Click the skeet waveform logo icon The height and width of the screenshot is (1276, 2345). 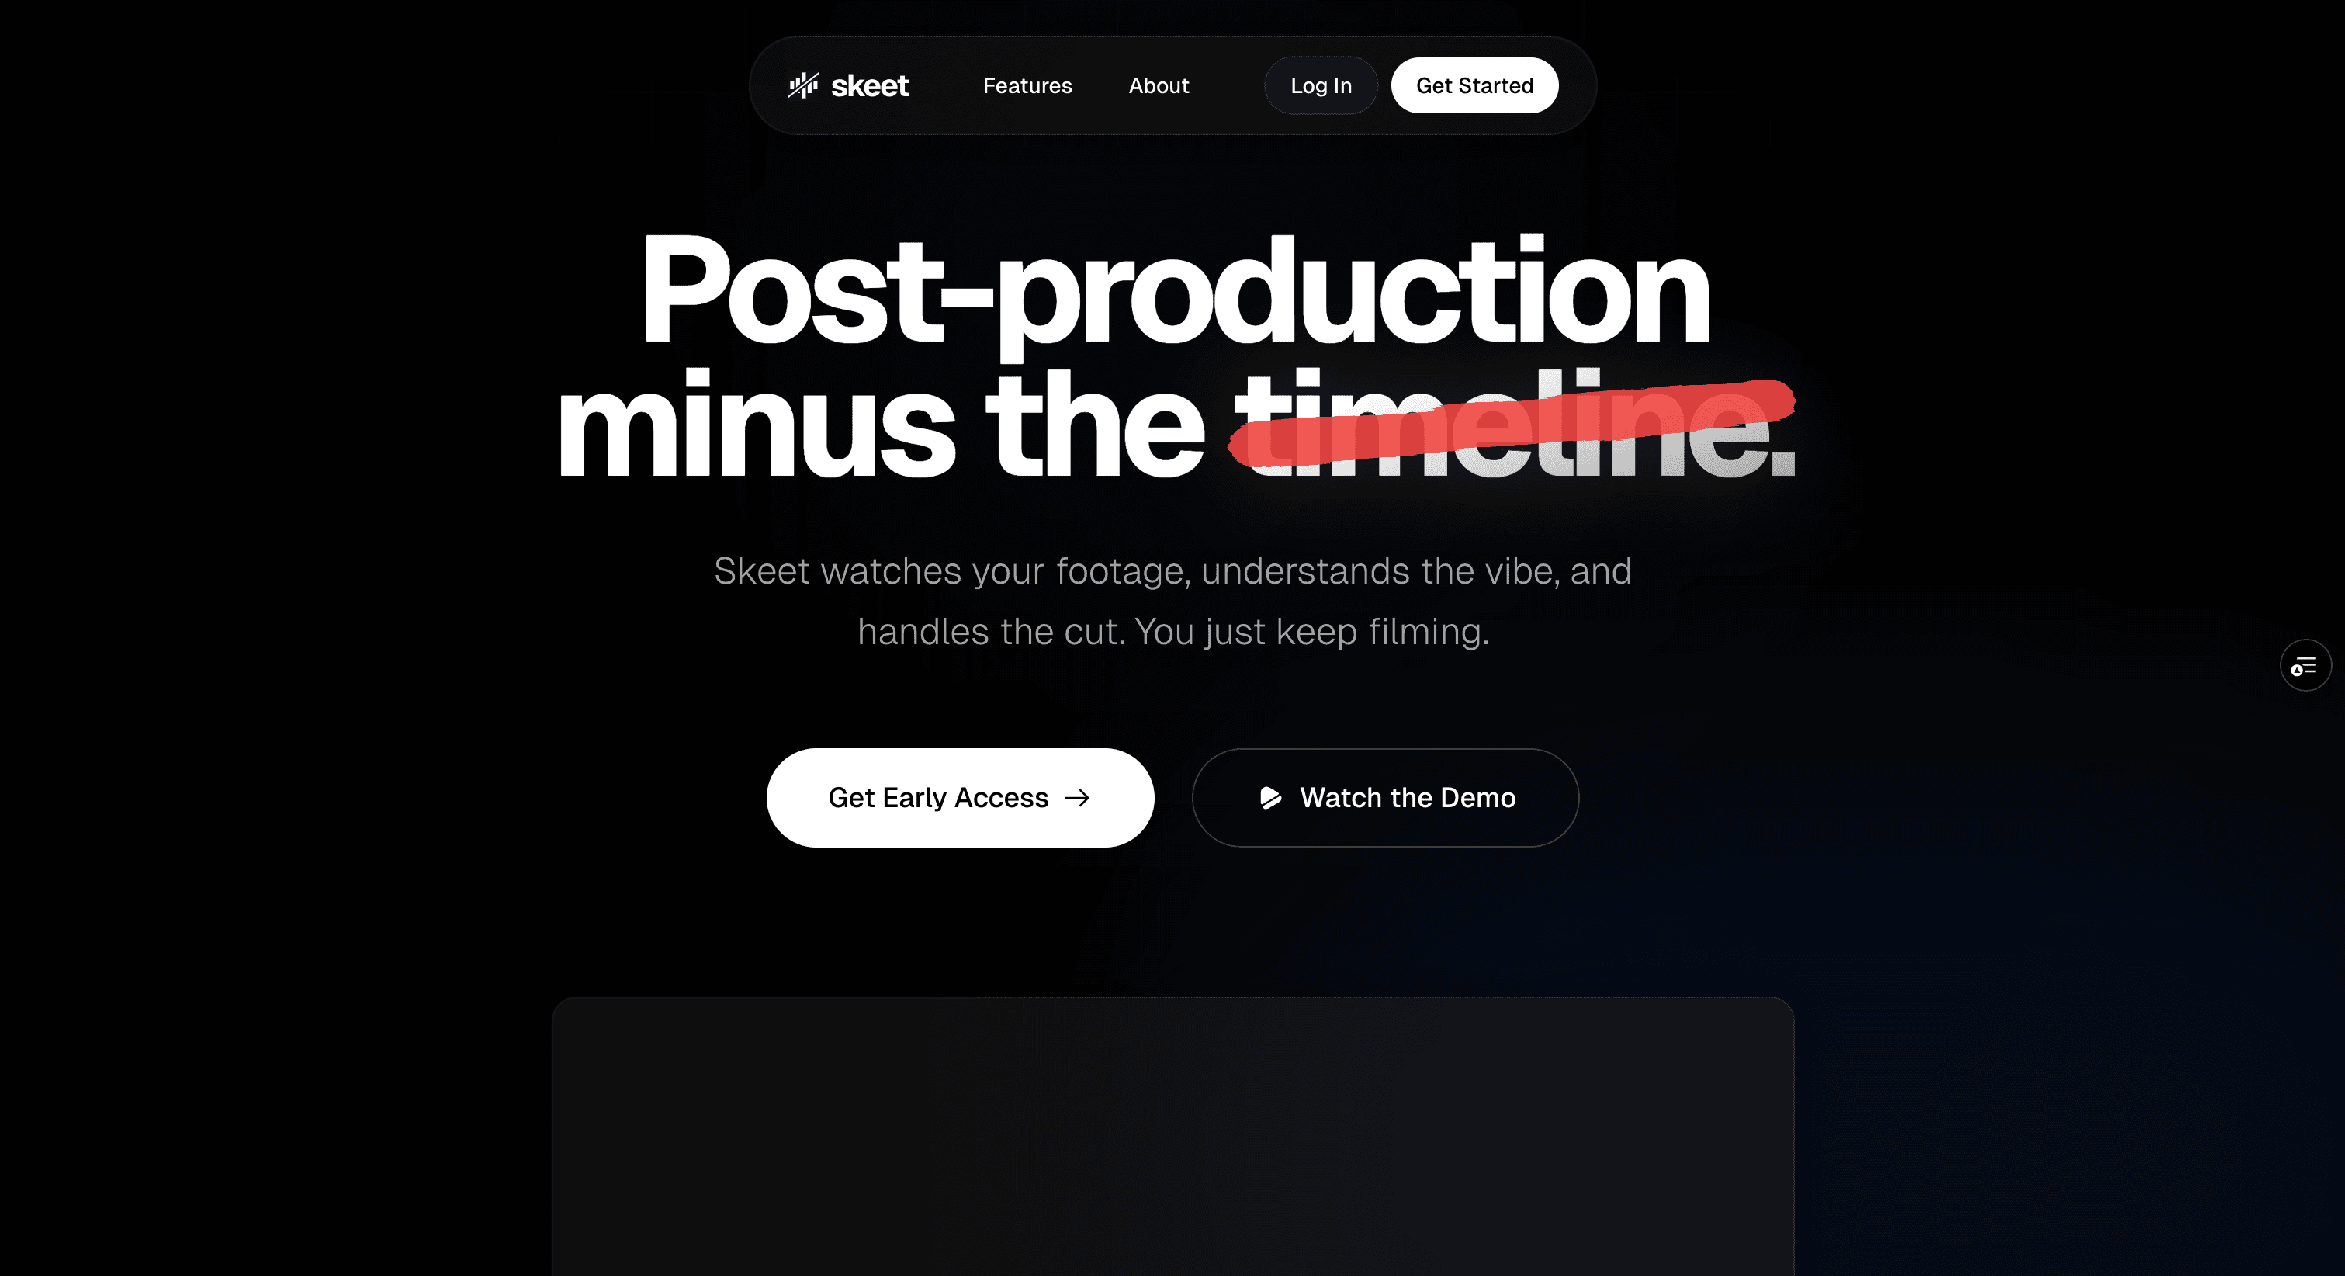coord(803,85)
